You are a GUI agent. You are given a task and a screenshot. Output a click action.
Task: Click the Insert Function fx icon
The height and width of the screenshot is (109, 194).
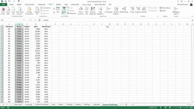pyautogui.click(x=39, y=20)
